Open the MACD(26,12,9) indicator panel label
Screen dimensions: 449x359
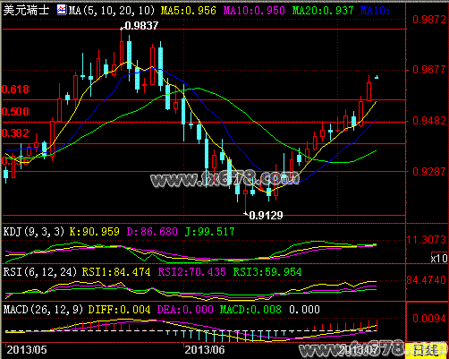[43, 310]
